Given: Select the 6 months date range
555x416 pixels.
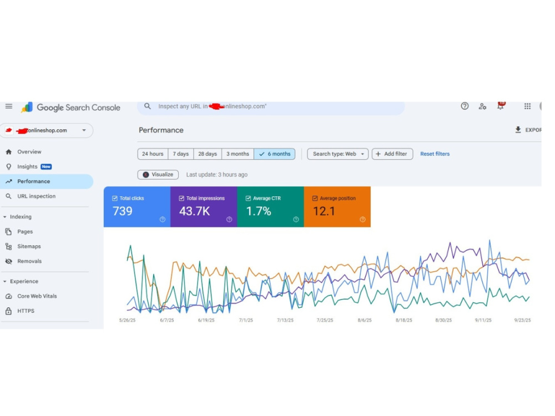Looking at the screenshot, I should [x=274, y=154].
